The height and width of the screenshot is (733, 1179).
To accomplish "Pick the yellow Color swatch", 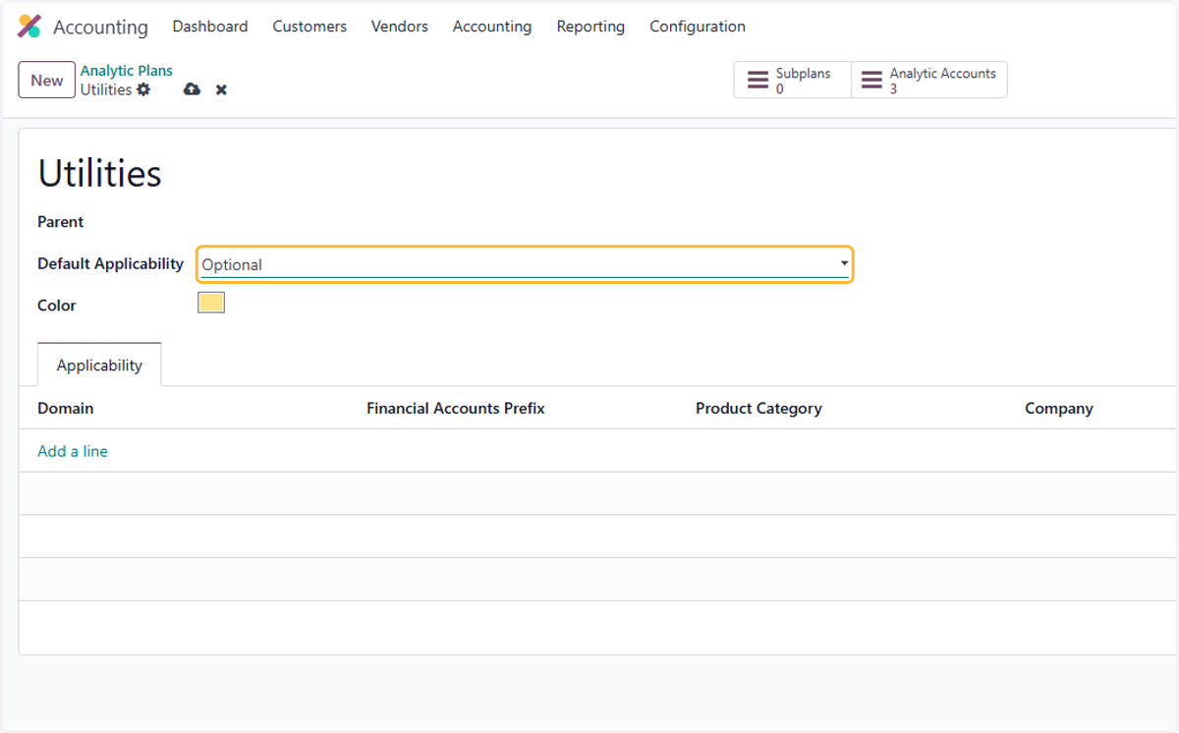I will click(211, 303).
